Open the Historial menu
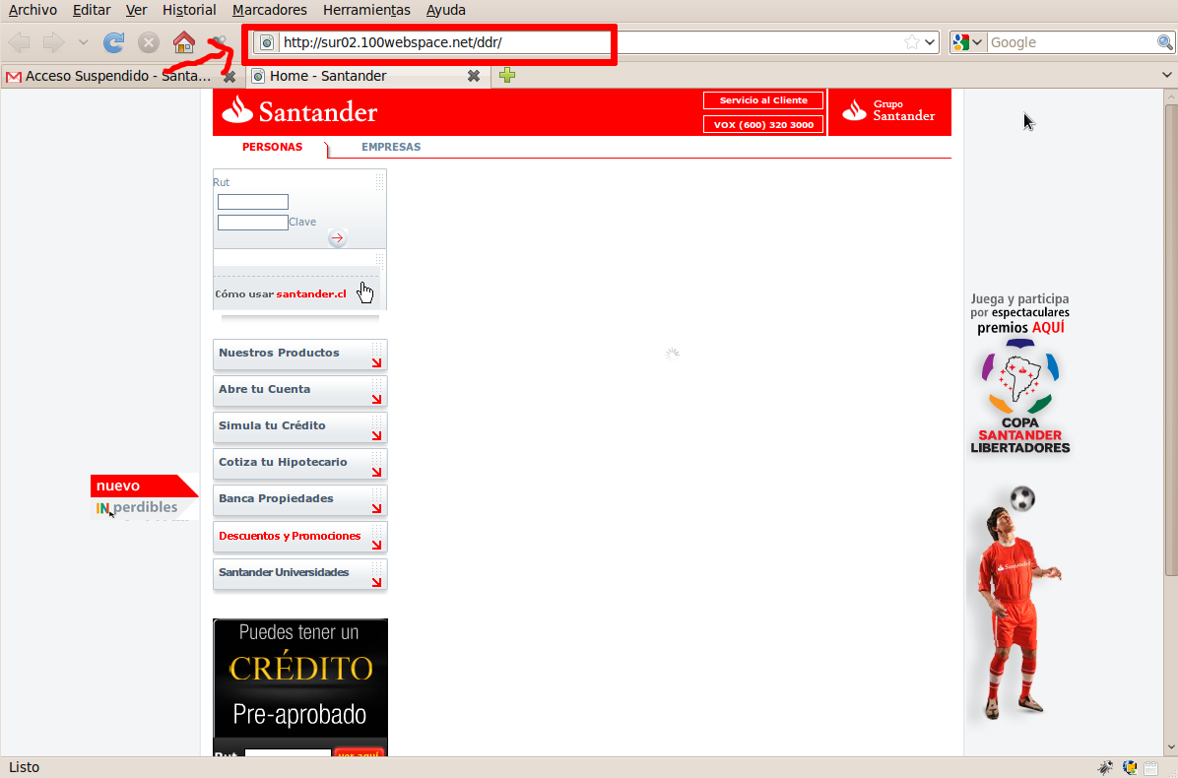The height and width of the screenshot is (778, 1178). (x=189, y=11)
